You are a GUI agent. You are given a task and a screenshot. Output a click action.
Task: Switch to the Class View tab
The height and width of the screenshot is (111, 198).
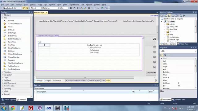coord(183,44)
